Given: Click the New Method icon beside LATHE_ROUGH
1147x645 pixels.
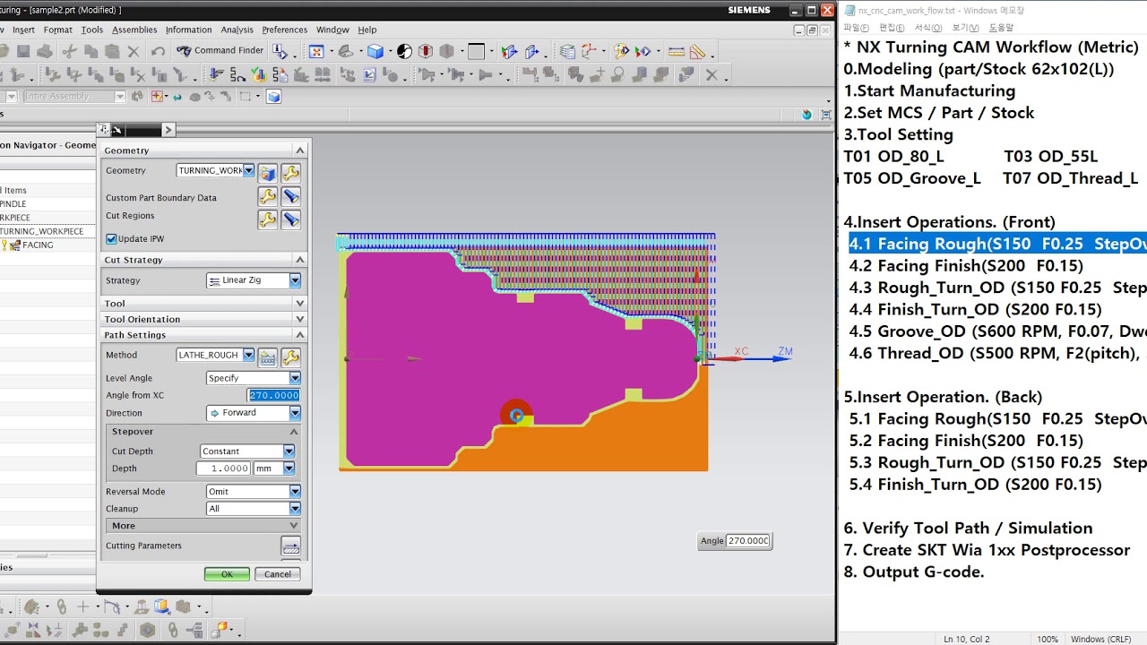Looking at the screenshot, I should (x=267, y=357).
